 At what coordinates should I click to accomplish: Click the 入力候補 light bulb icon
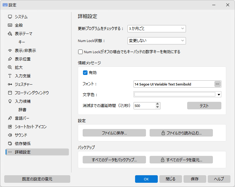pos(10,101)
